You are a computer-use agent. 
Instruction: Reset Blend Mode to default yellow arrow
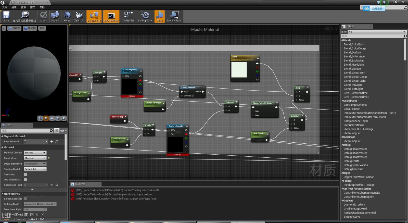pyautogui.click(x=49, y=158)
